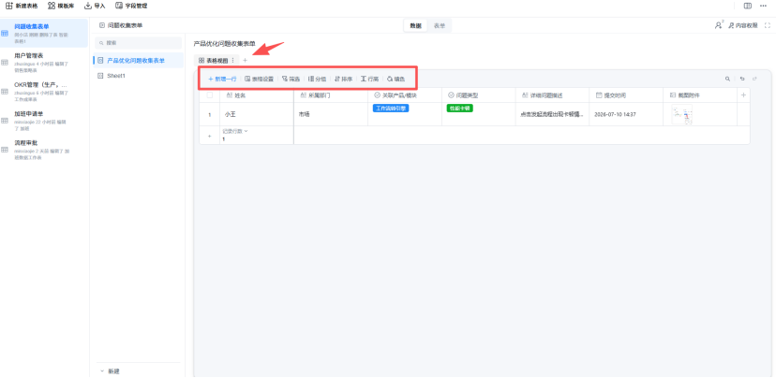Click the 截图附件 column header
This screenshot has width=776, height=378.
(x=700, y=95)
